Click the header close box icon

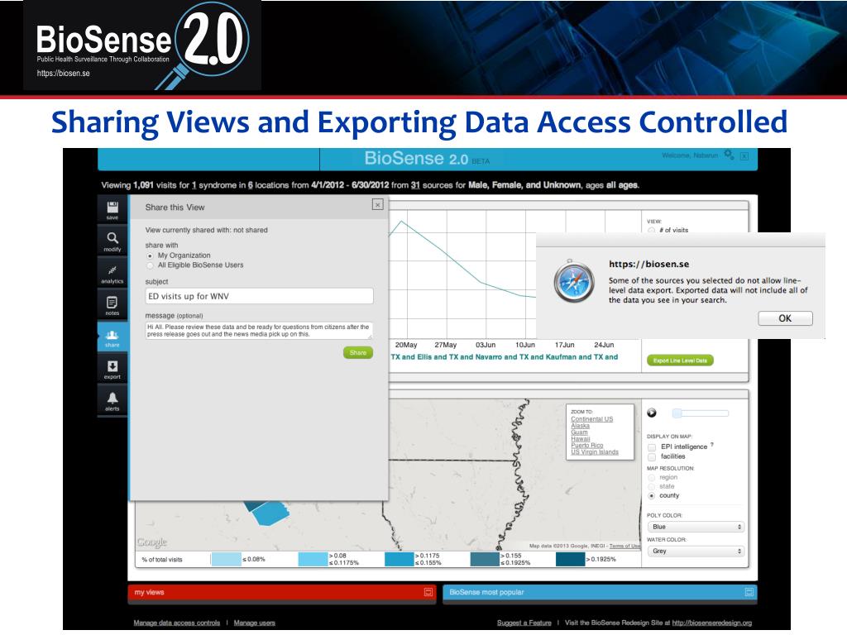point(744,156)
